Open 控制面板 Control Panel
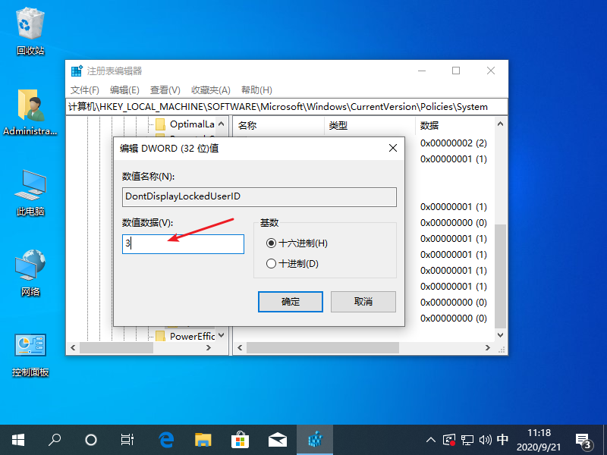Viewport: 607px width, 455px height. [30, 349]
